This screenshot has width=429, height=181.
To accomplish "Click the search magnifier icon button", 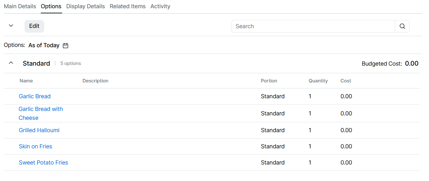I will 402,26.
